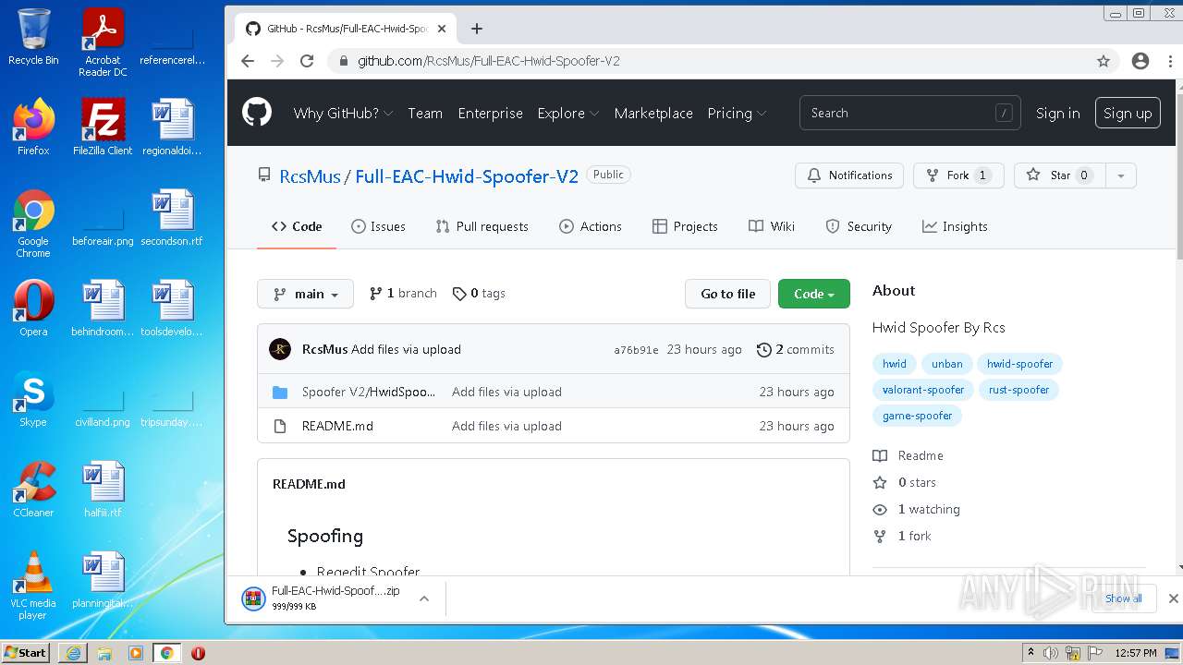The width and height of the screenshot is (1183, 665).
Task: Open the main branch selector dropdown
Action: point(306,294)
